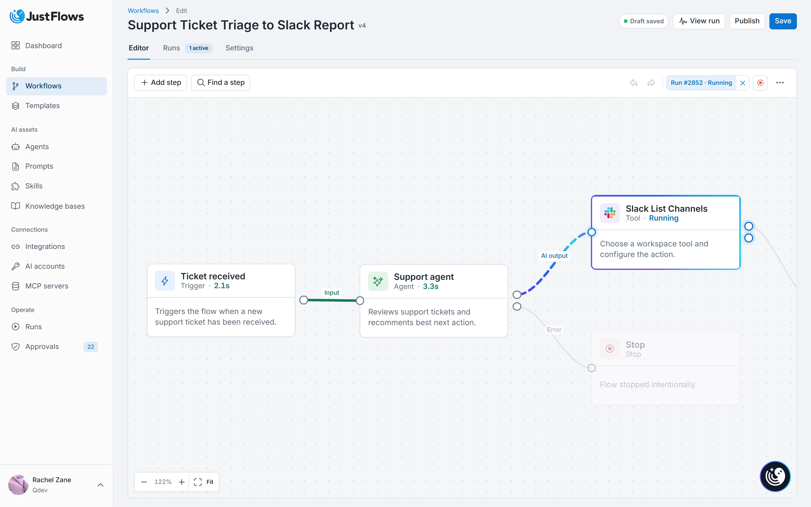The image size is (811, 507).
Task: Open the AI assistant floating button
Action: click(775, 477)
